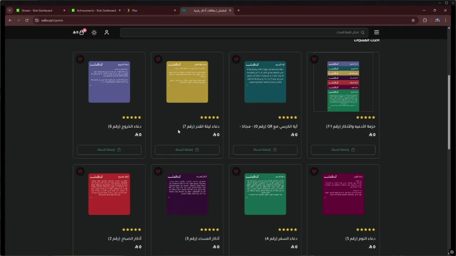This screenshot has width=456, height=256.
Task: Open the hamburger menu icon
Action: 377,32
